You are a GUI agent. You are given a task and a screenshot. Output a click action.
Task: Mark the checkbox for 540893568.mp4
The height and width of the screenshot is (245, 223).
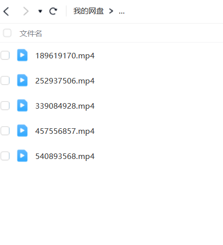click(x=5, y=156)
